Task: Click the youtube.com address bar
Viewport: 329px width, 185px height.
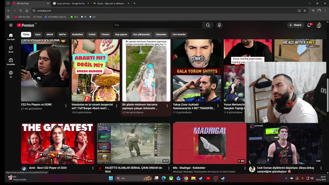Action: (164, 11)
